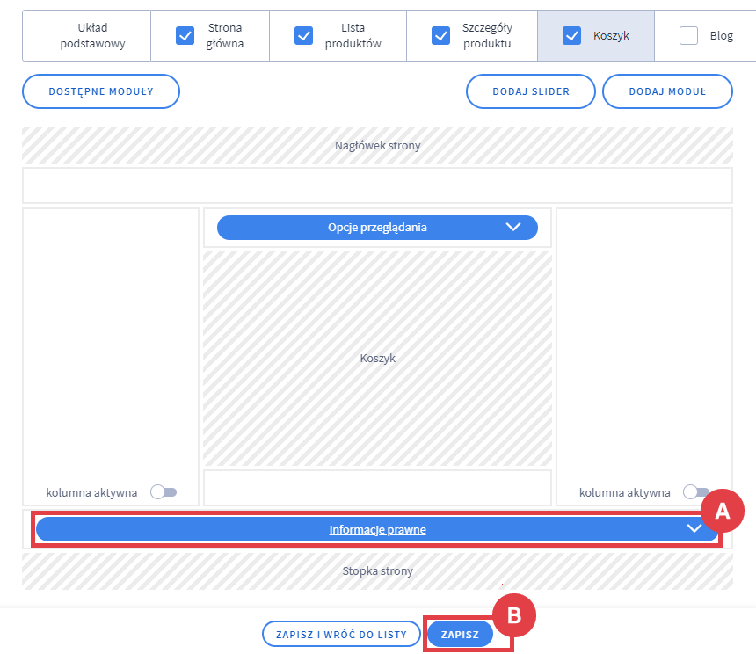The width and height of the screenshot is (756, 654).
Task: Switch to Układ podstawowy tab
Action: click(x=86, y=36)
